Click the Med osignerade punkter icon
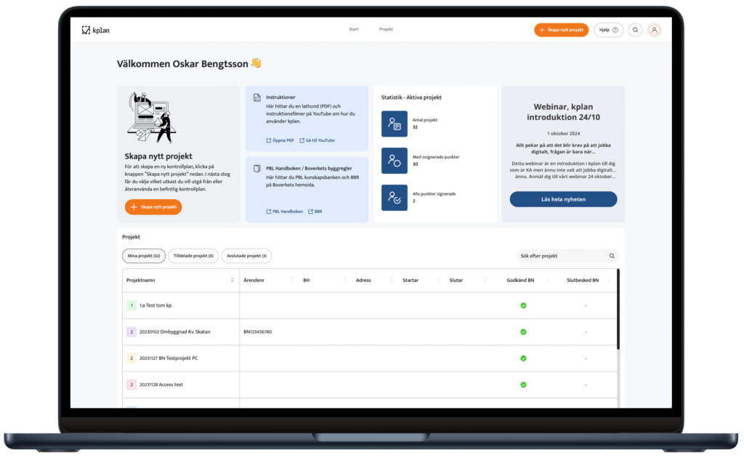The width and height of the screenshot is (744, 458). tap(395, 161)
